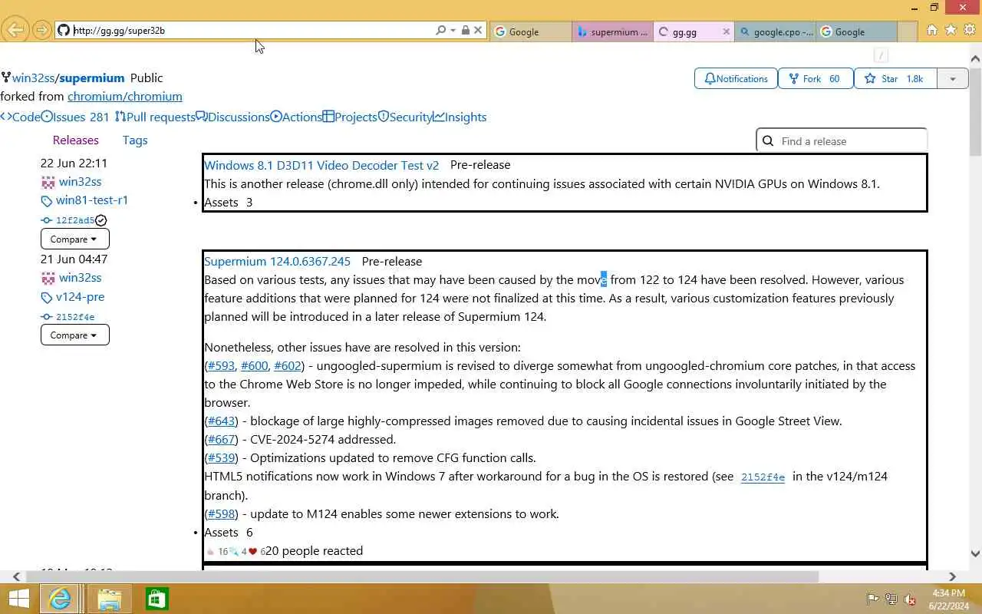Click the verified check badge next to 12f2ad5
This screenshot has width=982, height=614.
coord(101,220)
